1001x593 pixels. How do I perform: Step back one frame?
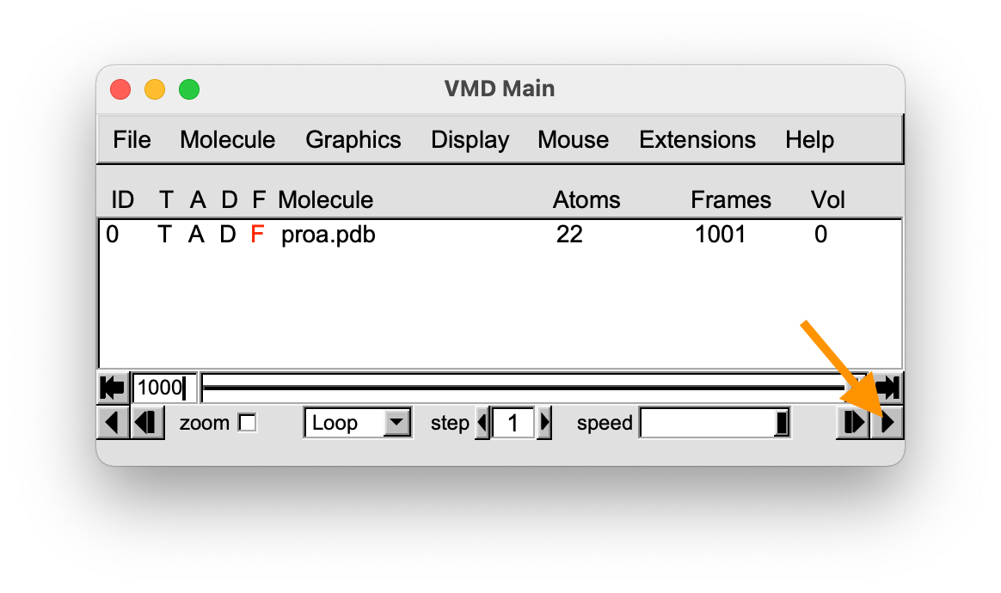tap(147, 423)
